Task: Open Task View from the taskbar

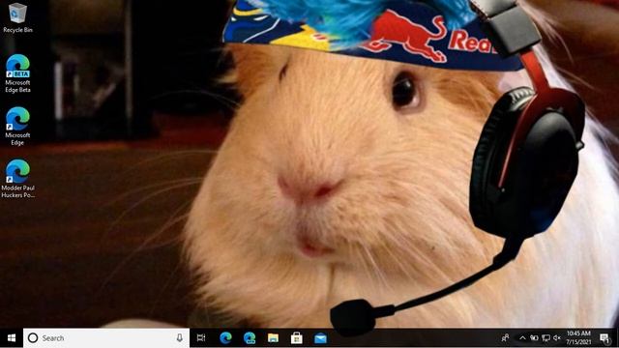Action: (x=201, y=337)
